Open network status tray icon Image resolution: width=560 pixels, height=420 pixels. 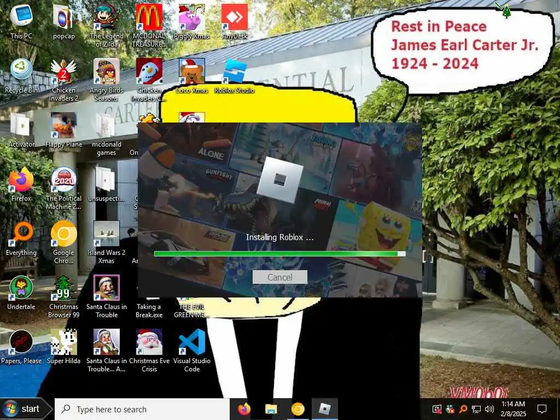point(476,409)
